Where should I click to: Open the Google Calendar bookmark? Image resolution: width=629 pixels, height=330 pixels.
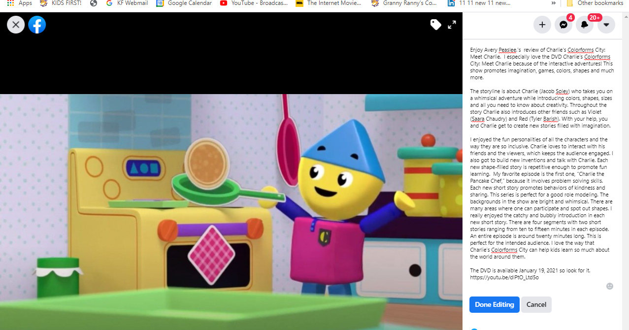(x=184, y=3)
